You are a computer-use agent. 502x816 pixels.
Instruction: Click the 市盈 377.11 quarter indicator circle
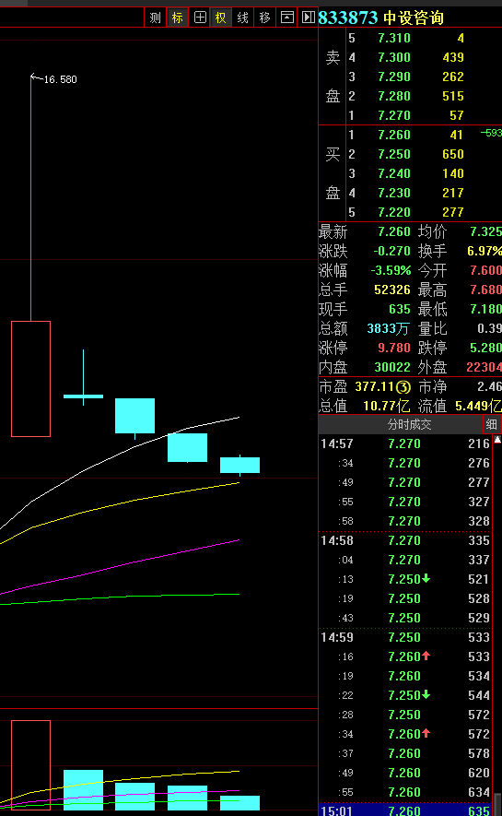point(403,387)
